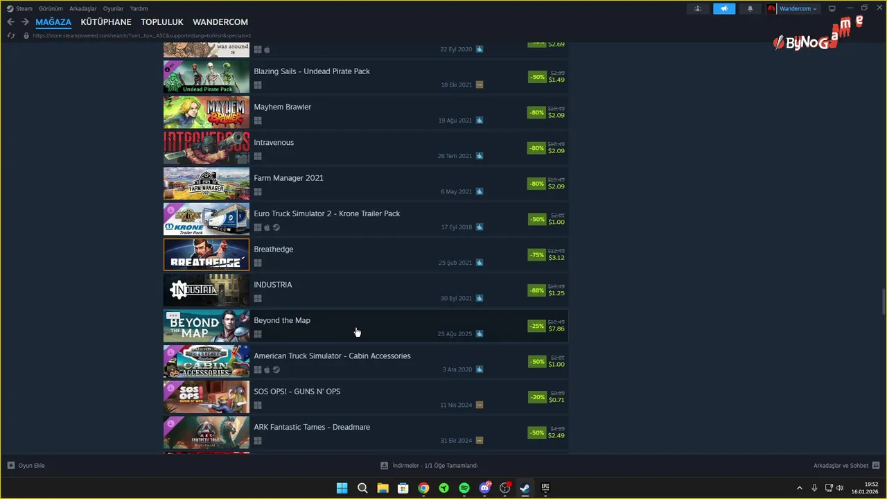
Task: Go forward with the right arrow button
Action: click(25, 22)
